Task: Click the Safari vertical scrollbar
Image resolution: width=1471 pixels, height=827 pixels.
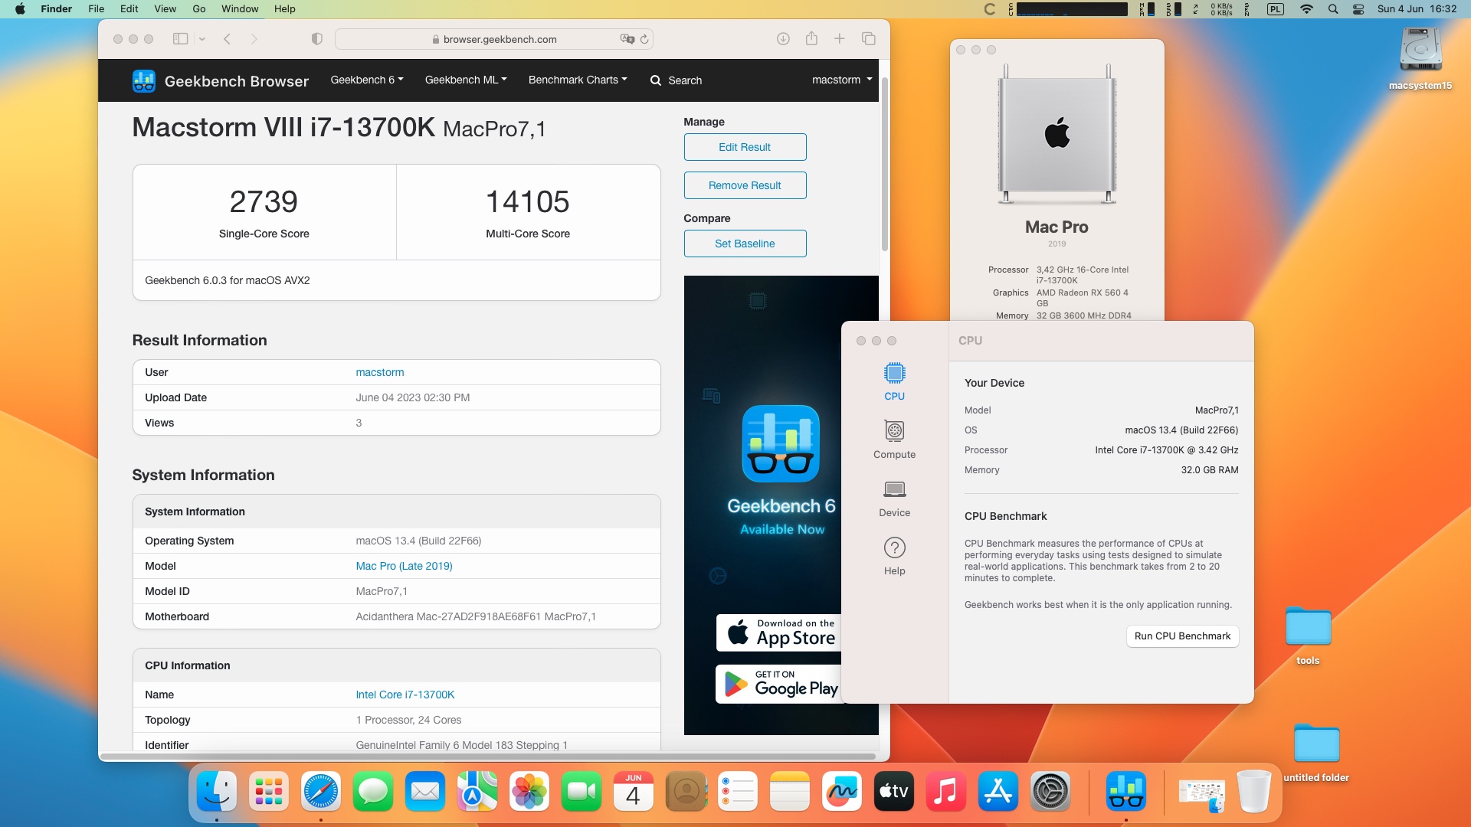Action: click(x=884, y=165)
